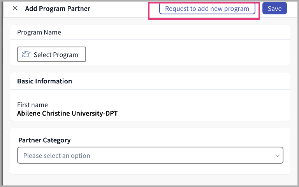The width and height of the screenshot is (299, 187).
Task: Click empty area right of Program Name label
Action: pos(175,32)
